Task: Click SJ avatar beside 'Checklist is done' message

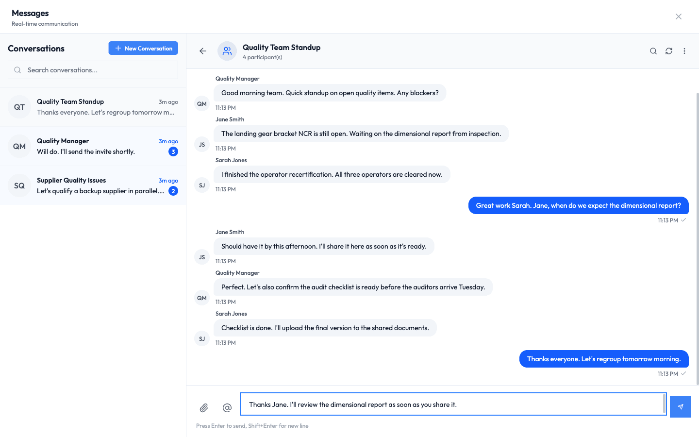Action: point(202,339)
